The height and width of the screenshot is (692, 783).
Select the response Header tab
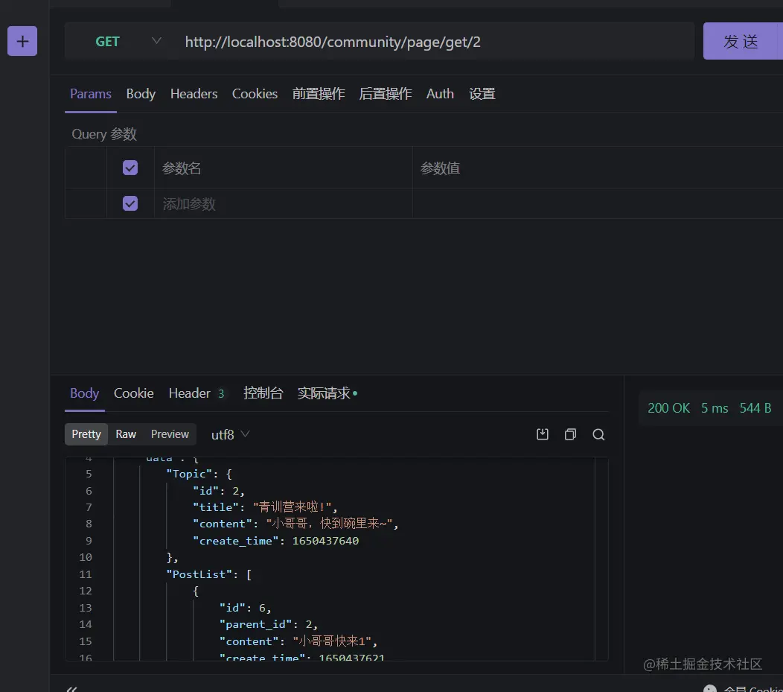click(x=196, y=393)
